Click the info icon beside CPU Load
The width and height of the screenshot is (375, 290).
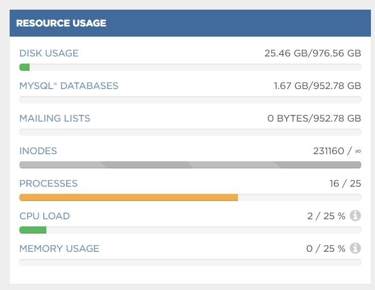[x=356, y=216]
